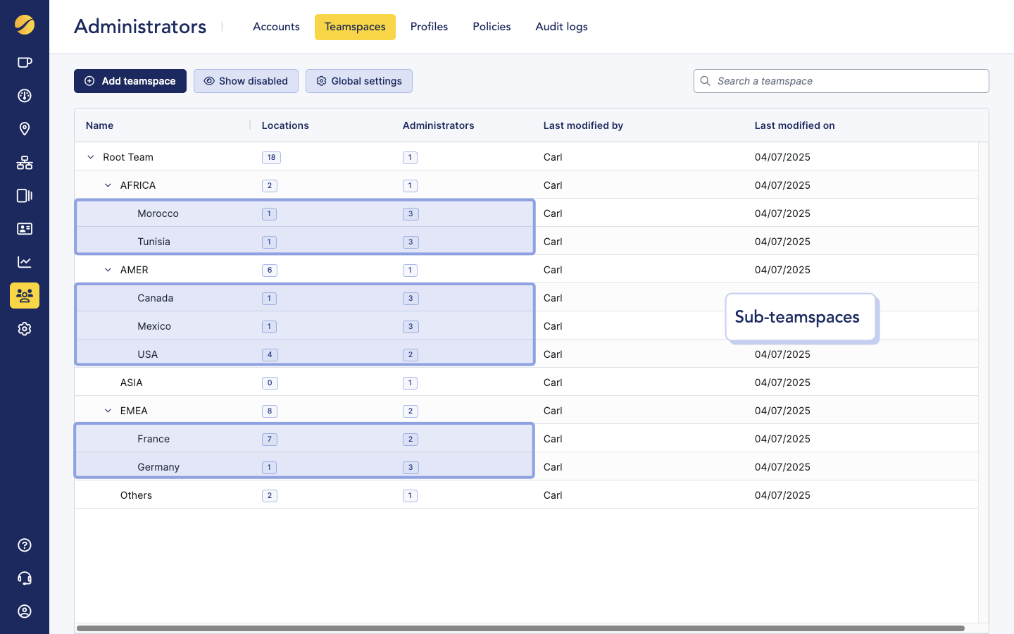Collapse the EMEA teamspace
1014x634 pixels.
[108, 410]
